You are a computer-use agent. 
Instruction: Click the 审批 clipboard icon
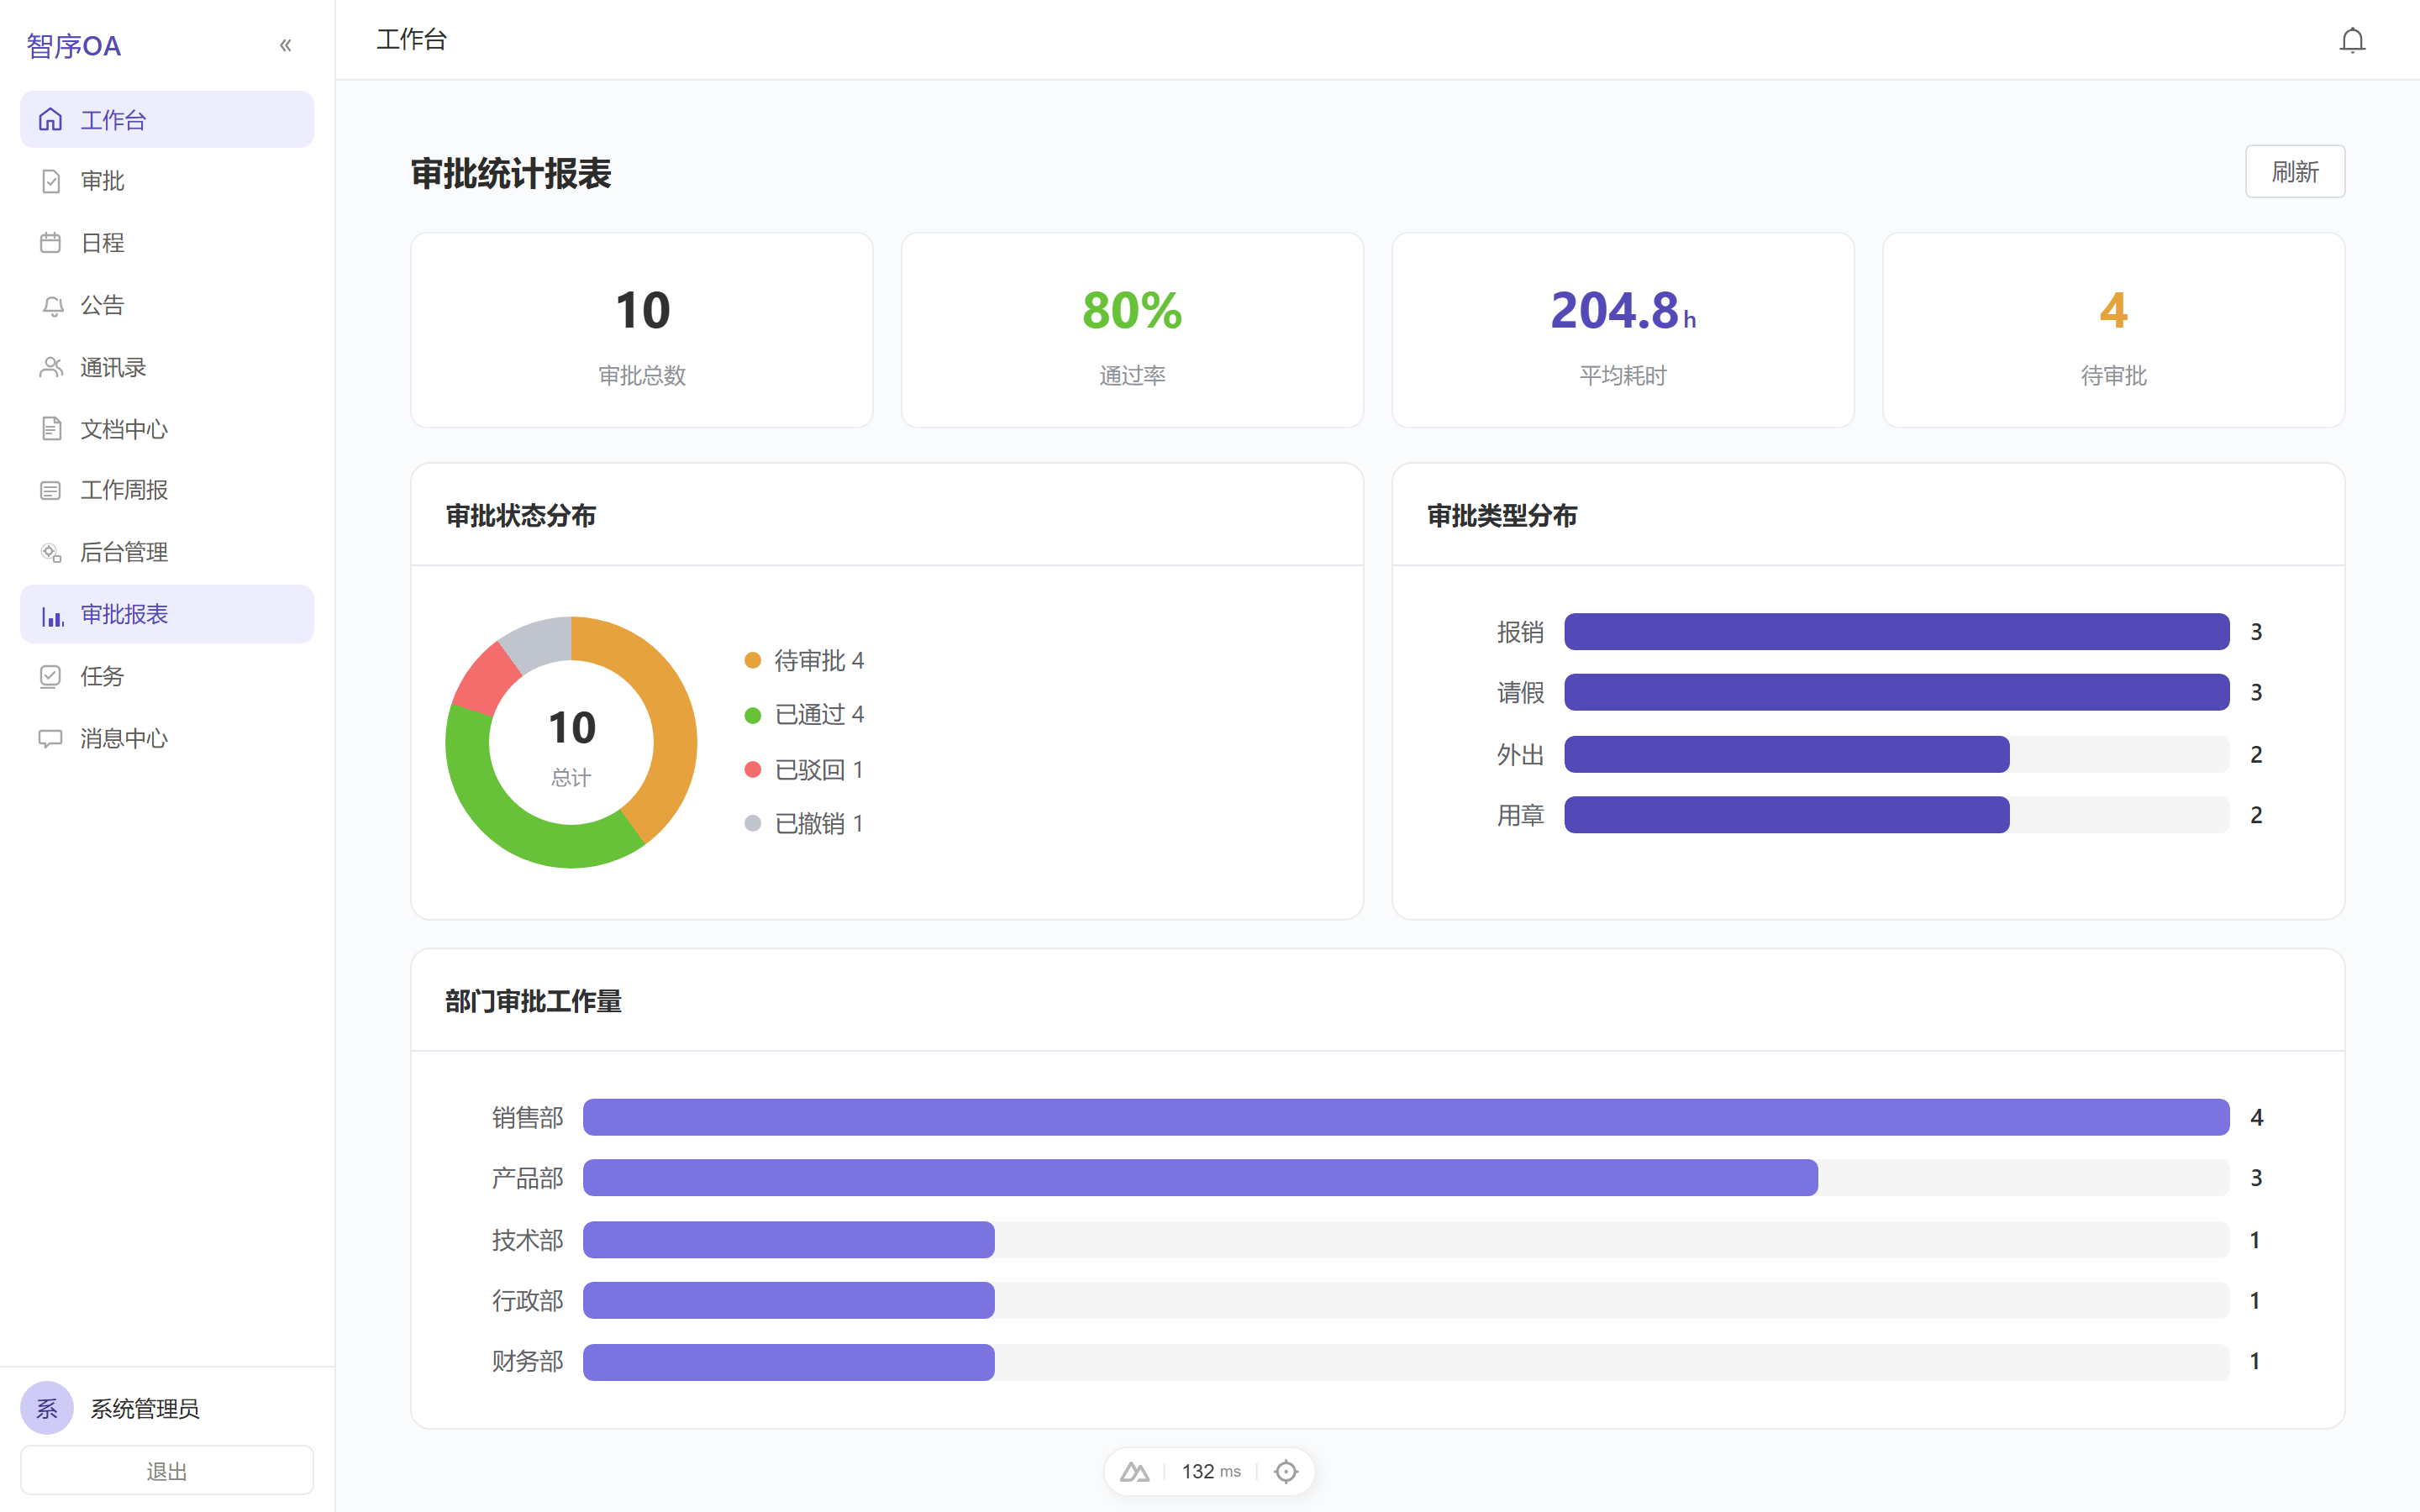pyautogui.click(x=51, y=181)
